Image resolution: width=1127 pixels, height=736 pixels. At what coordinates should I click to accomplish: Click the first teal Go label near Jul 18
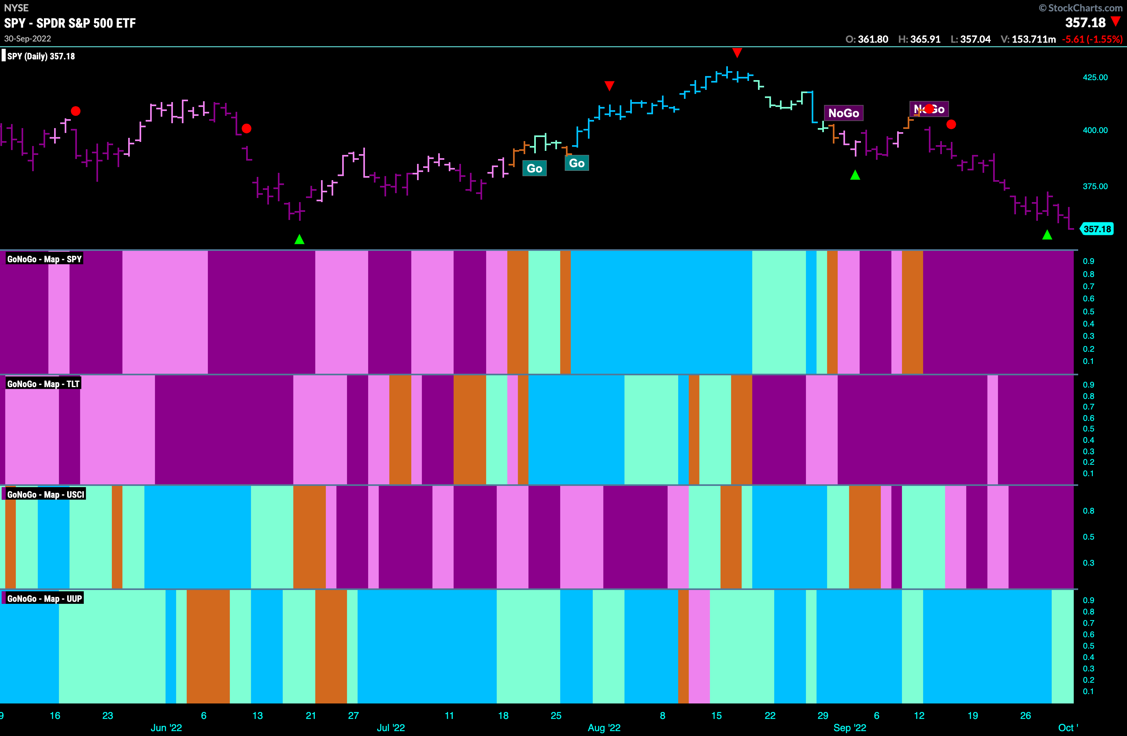[x=535, y=168]
